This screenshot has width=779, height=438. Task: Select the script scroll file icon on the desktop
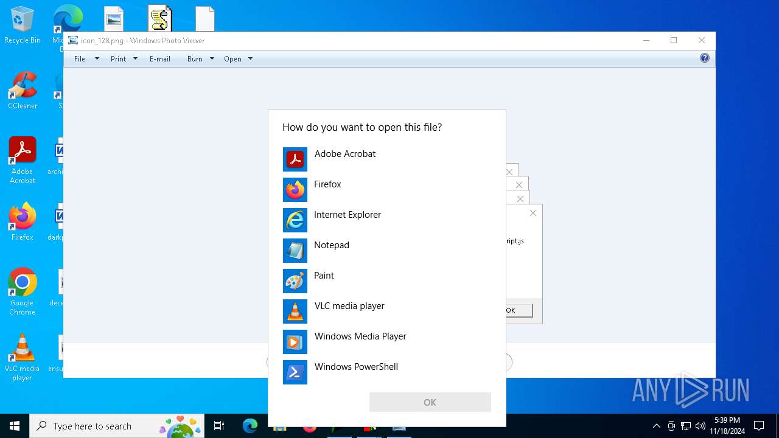tap(160, 18)
